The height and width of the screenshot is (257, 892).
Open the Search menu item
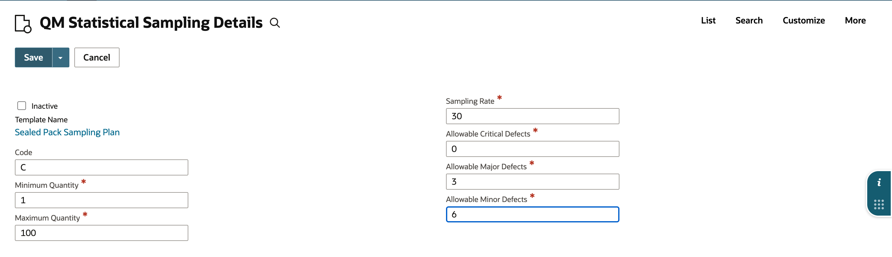click(749, 20)
